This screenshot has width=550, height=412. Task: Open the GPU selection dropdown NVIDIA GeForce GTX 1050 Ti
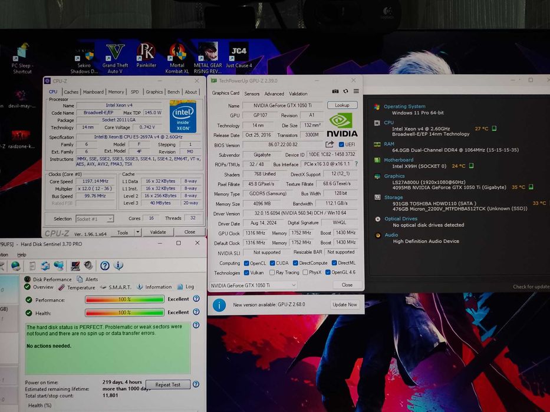[x=253, y=285]
